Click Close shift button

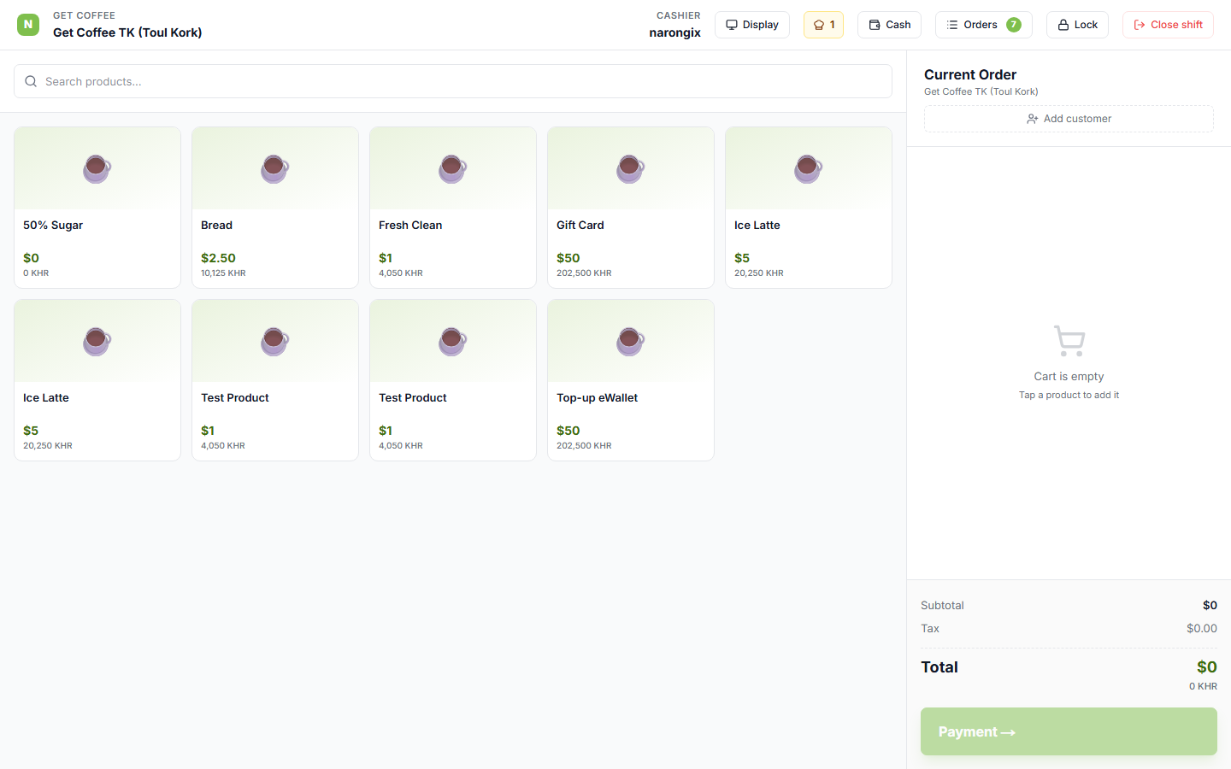[x=1168, y=25]
